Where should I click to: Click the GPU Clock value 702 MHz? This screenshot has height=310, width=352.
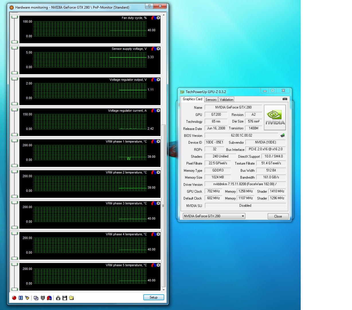click(214, 191)
